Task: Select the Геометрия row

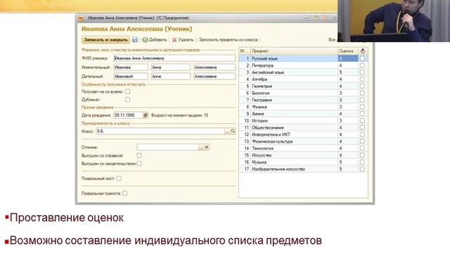Action: (303, 86)
